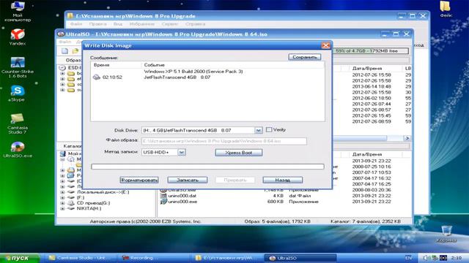Select uninst000.exe in UltraISO file list
The image size is (469, 263).
pyautogui.click(x=182, y=202)
